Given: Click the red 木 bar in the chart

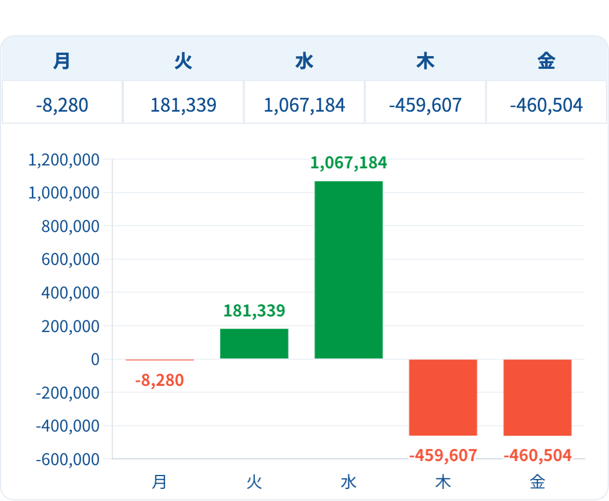Looking at the screenshot, I should click(x=443, y=398).
